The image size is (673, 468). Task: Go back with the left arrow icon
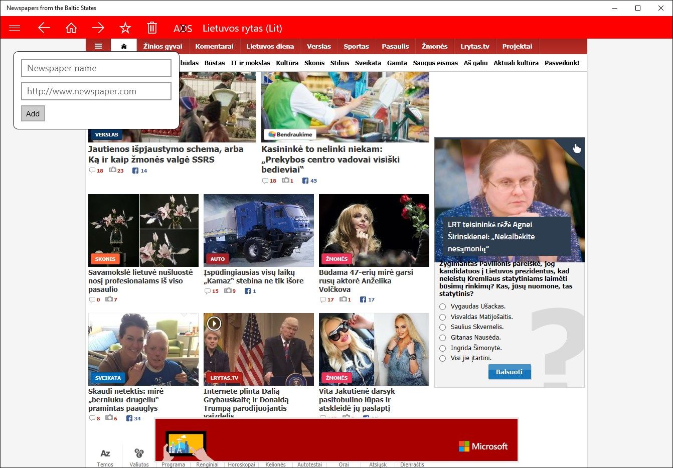pyautogui.click(x=44, y=28)
